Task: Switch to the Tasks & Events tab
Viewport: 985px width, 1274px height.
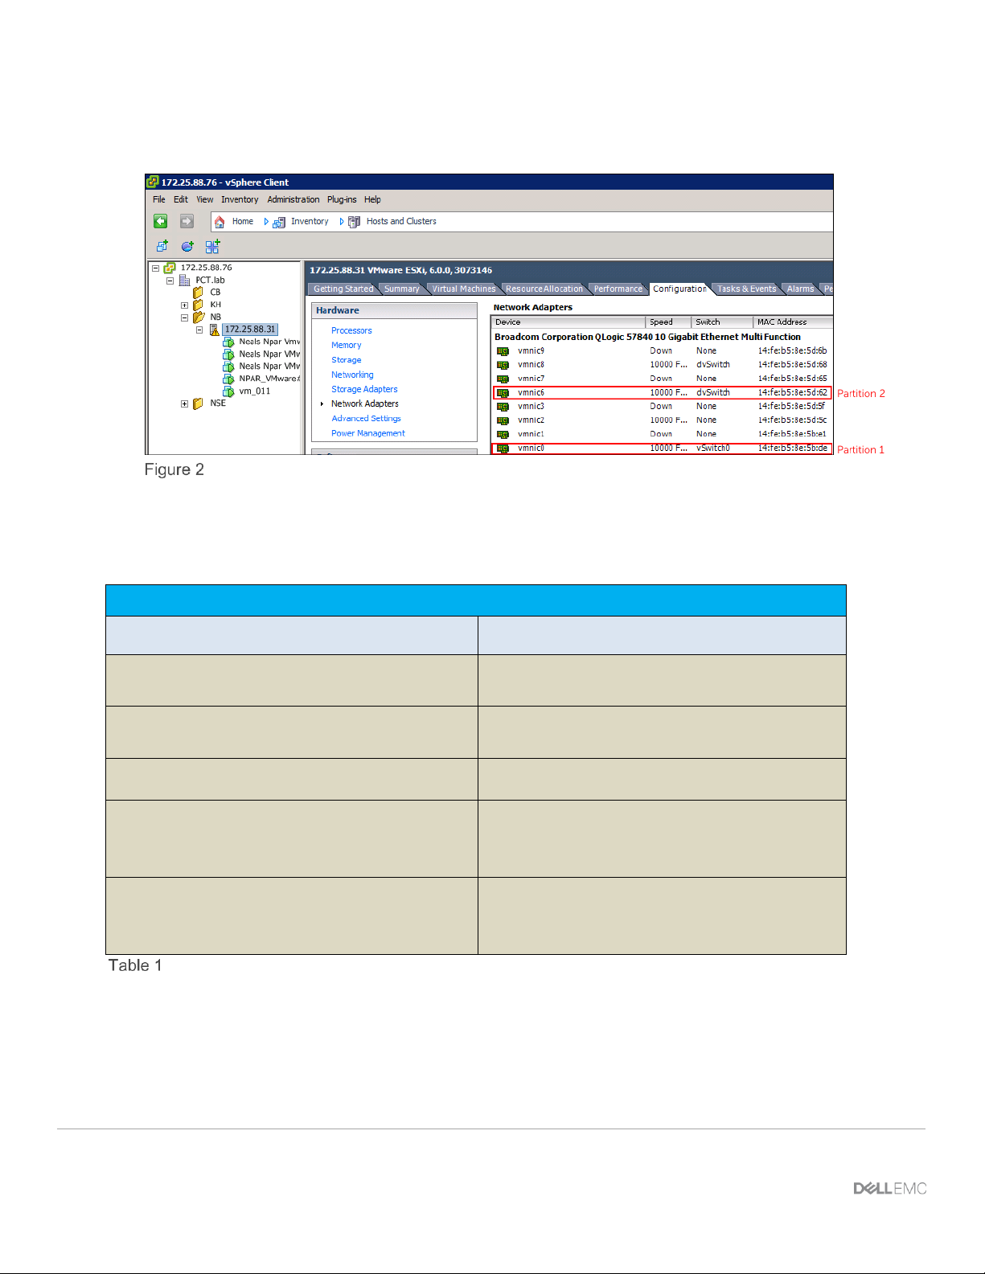Action: click(747, 289)
